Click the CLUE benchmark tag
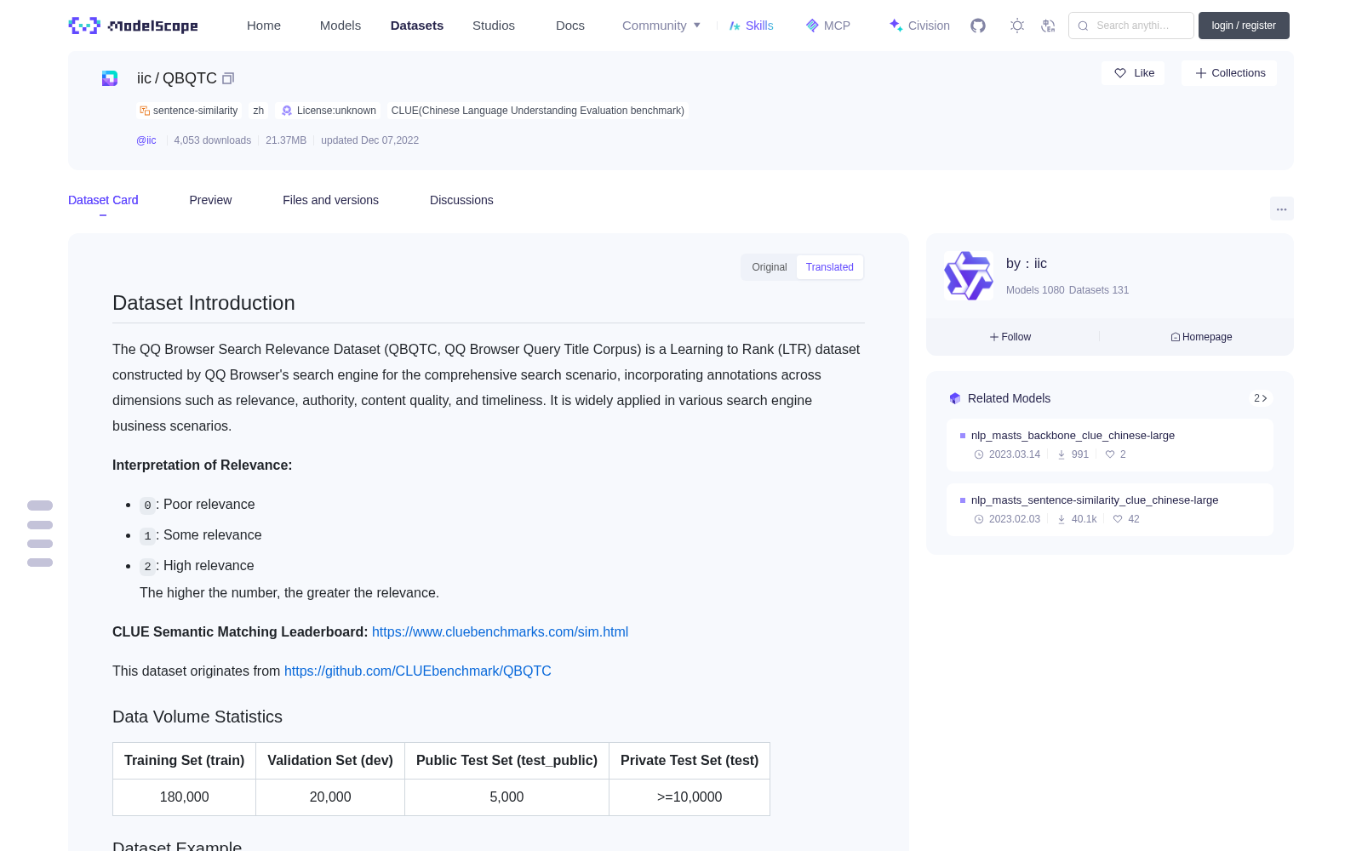 pyautogui.click(x=538, y=111)
